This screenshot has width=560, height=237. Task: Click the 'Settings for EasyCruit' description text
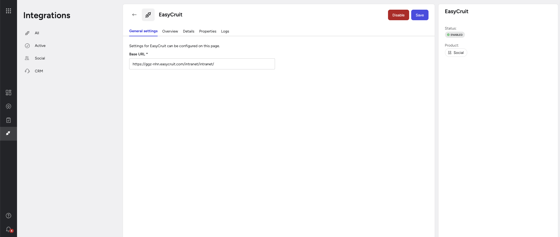click(x=174, y=46)
